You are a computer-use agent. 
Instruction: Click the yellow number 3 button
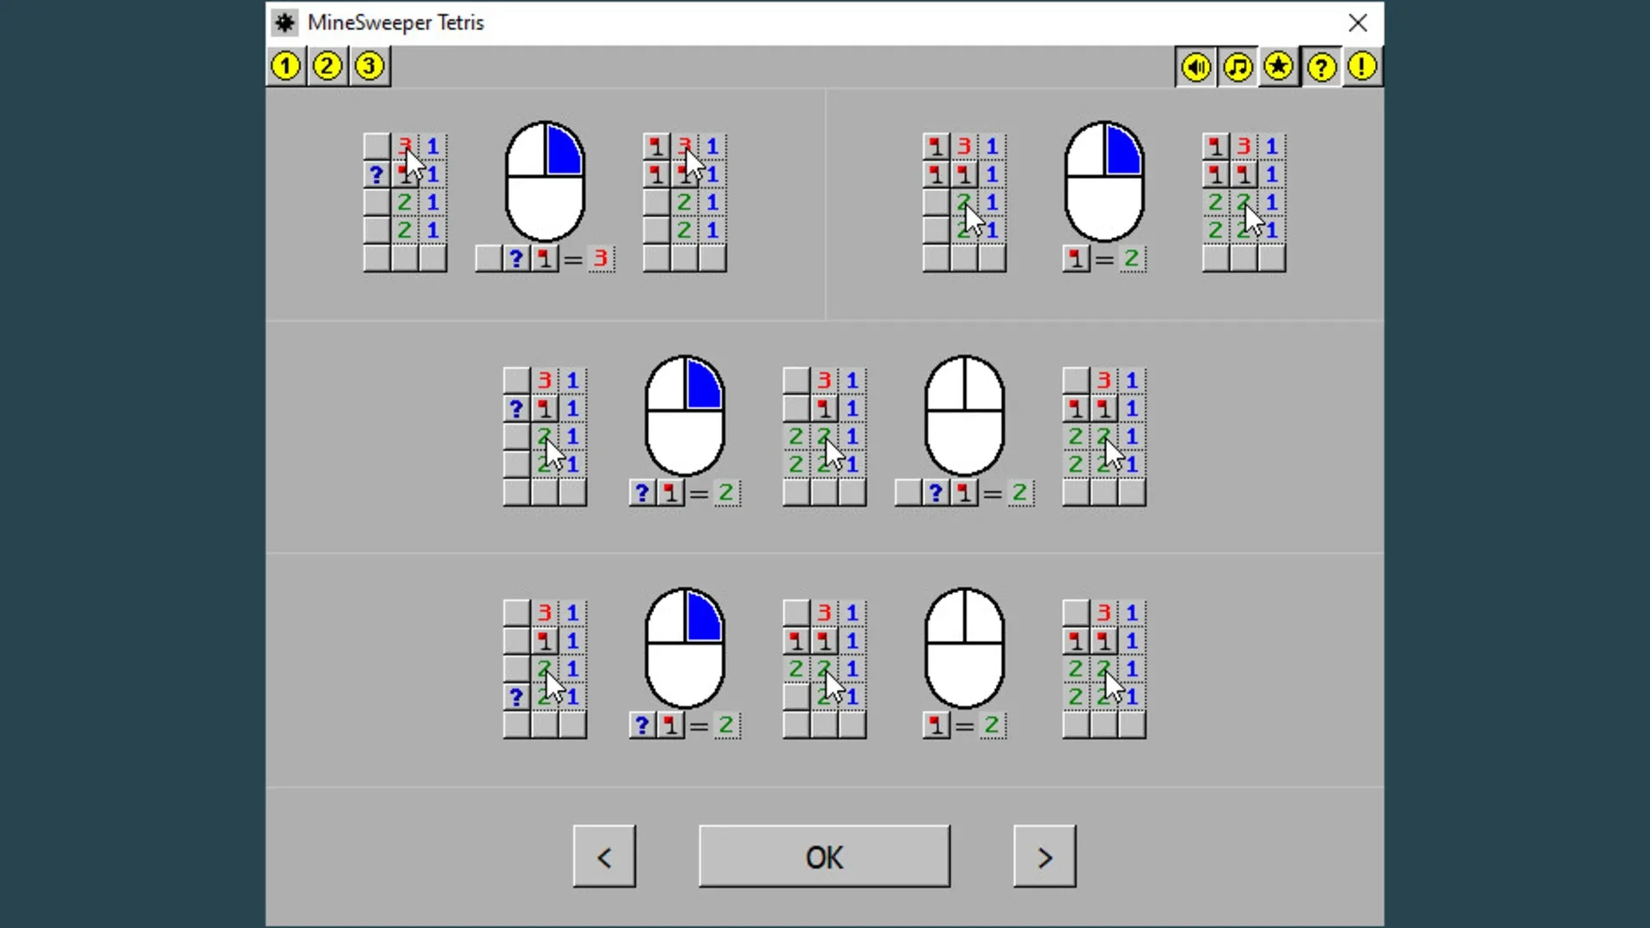(x=370, y=66)
